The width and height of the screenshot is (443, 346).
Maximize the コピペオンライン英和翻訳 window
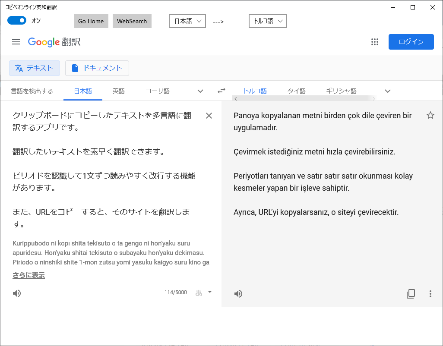coord(413,7)
